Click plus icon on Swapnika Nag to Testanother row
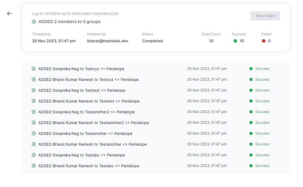303x187 pixels. point(34,133)
